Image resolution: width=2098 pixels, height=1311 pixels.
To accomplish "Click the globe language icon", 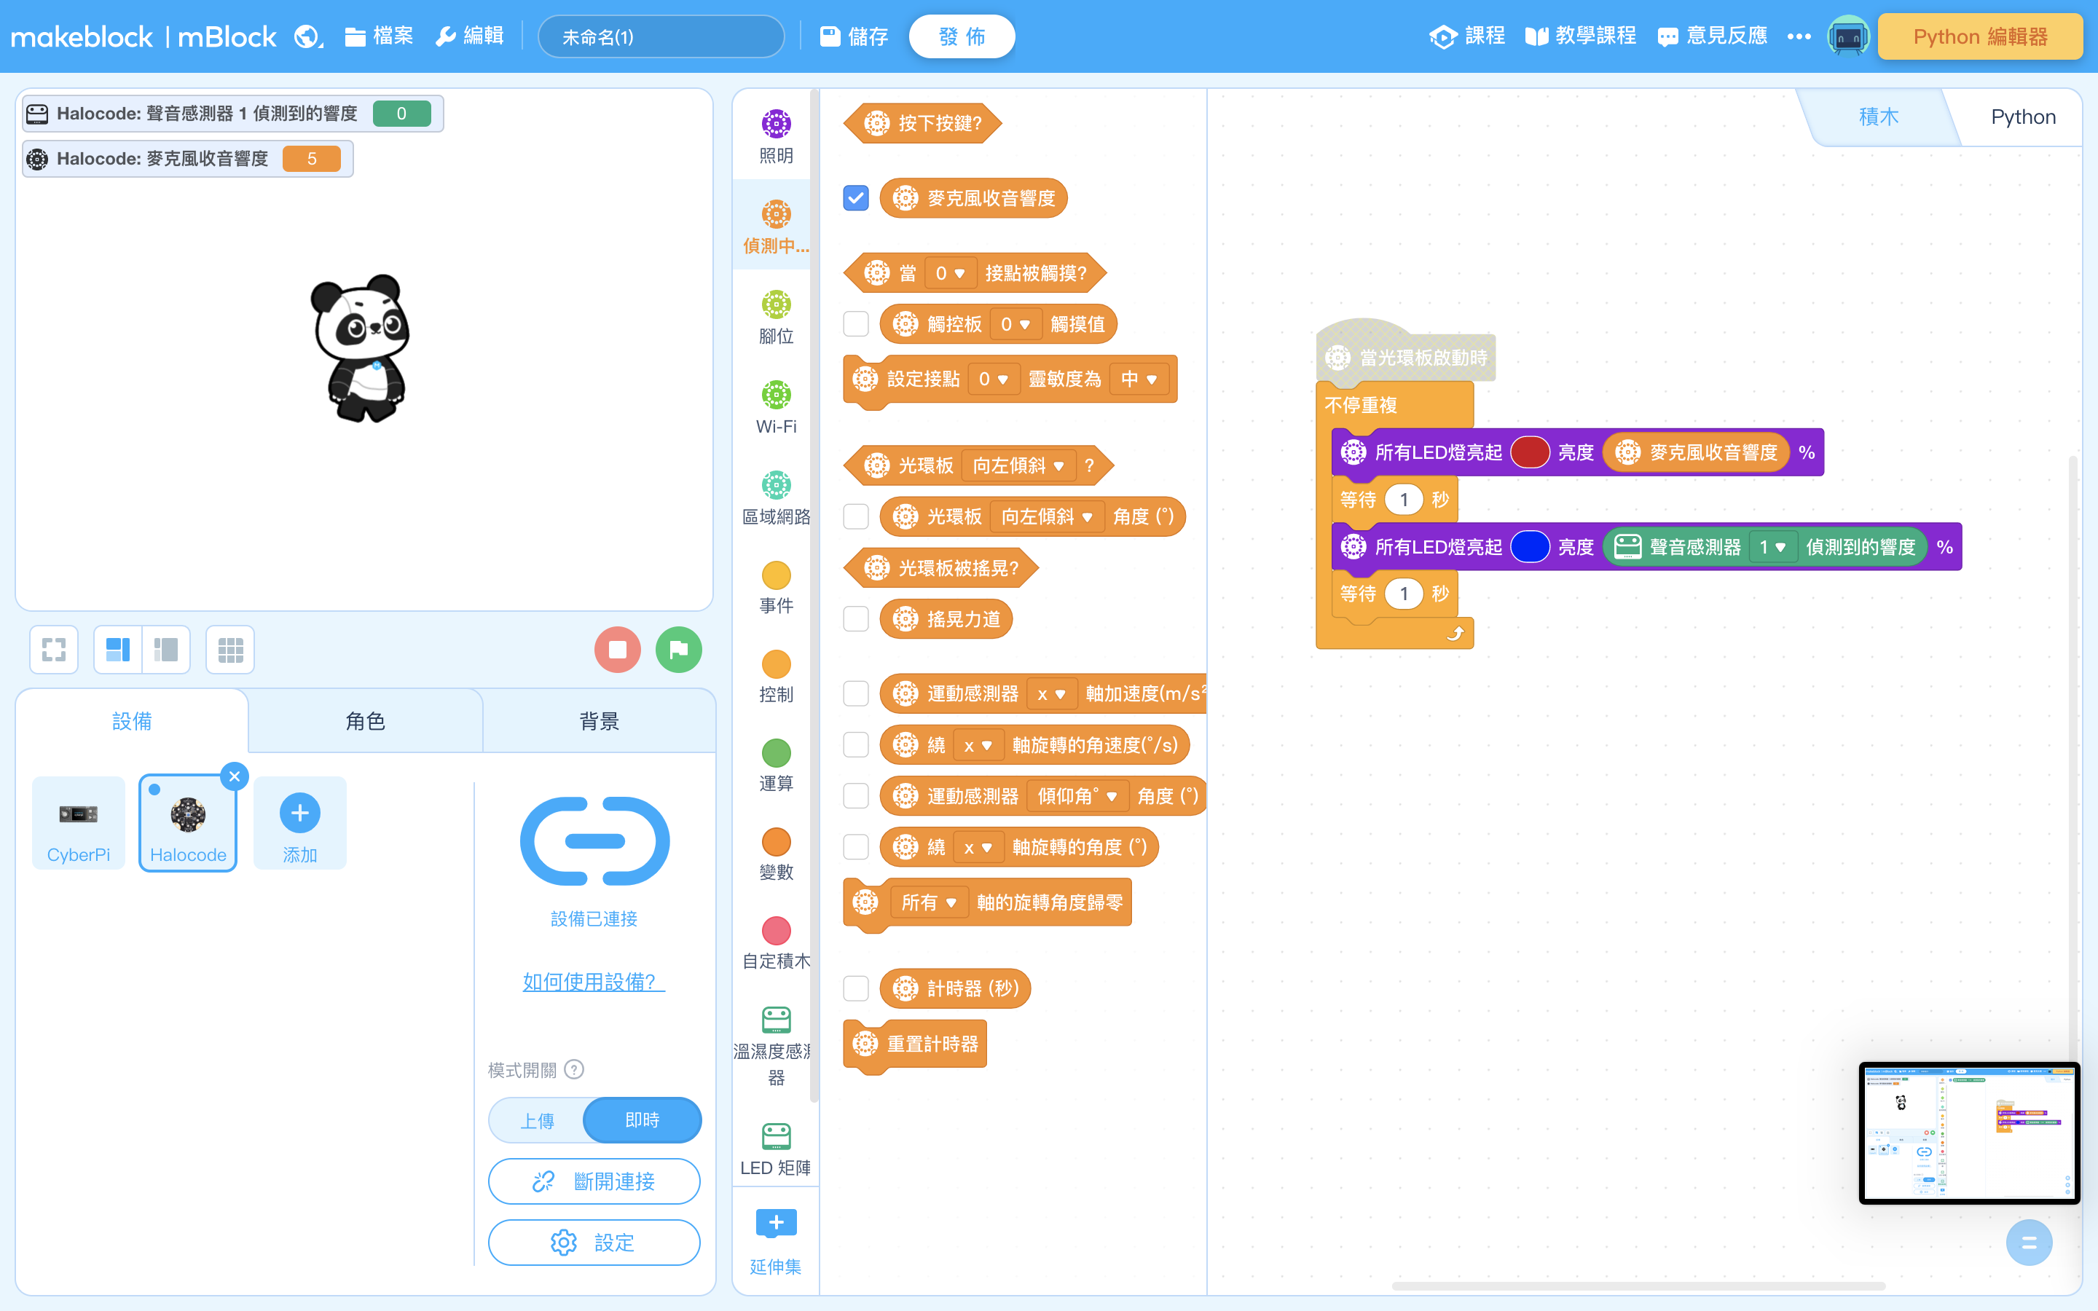I will tap(307, 36).
